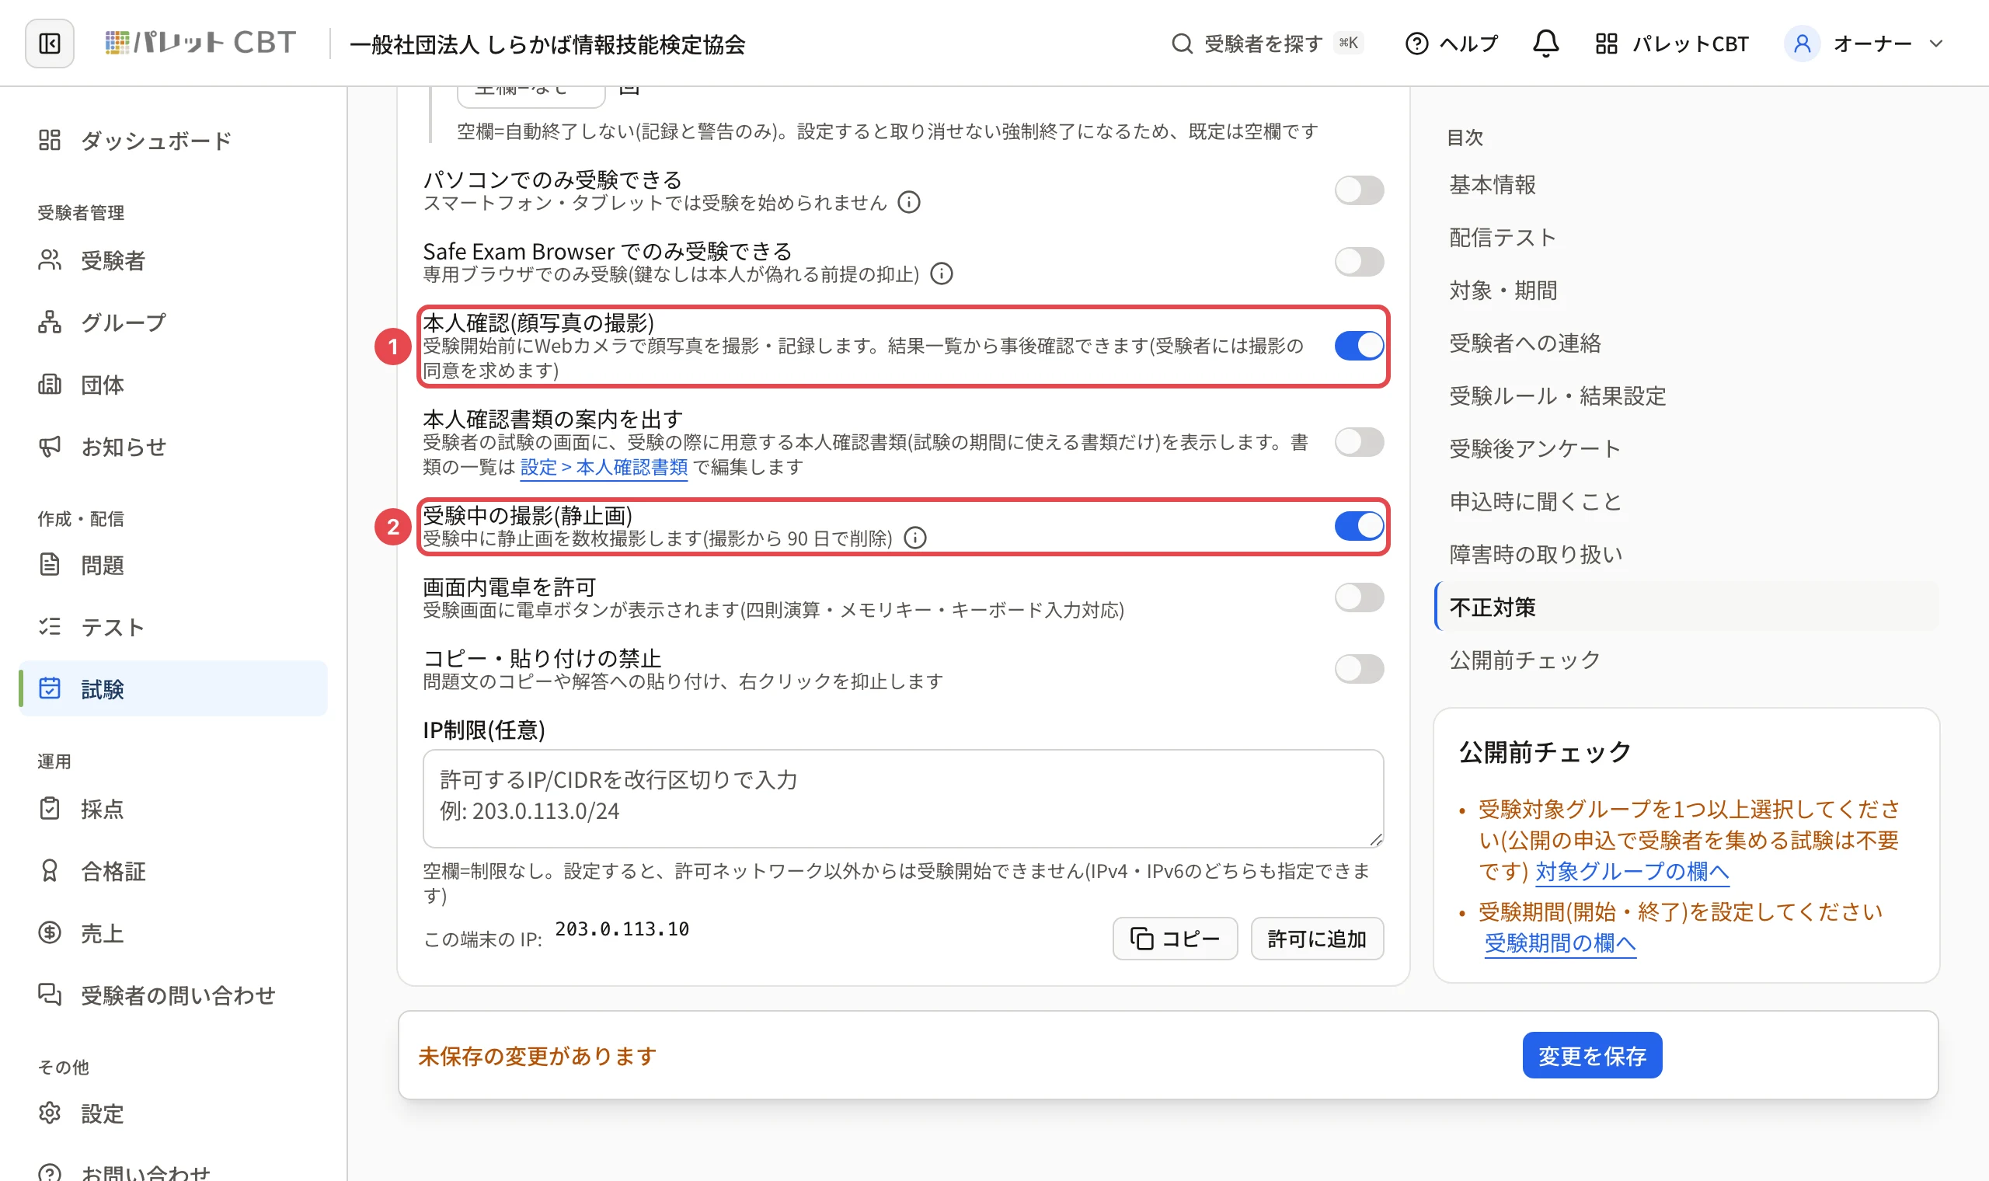Image resolution: width=1989 pixels, height=1181 pixels.
Task: Enable コピー・貼り付けの禁止 toggle
Action: pyautogui.click(x=1359, y=668)
